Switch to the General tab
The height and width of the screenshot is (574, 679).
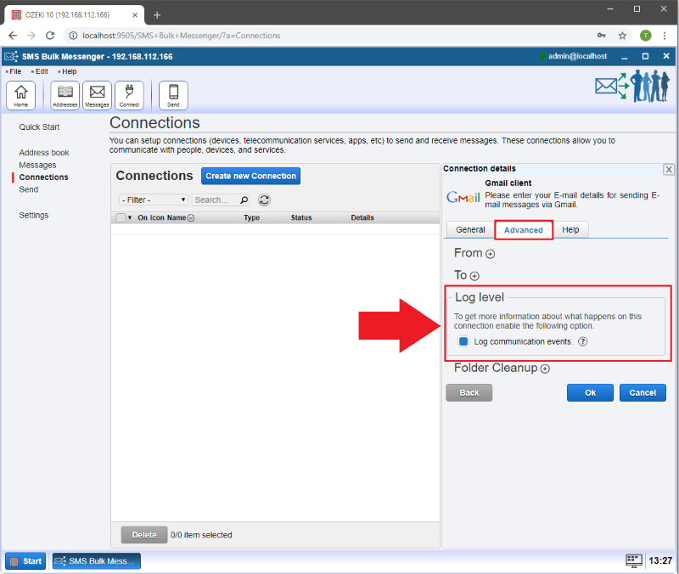pyautogui.click(x=470, y=230)
